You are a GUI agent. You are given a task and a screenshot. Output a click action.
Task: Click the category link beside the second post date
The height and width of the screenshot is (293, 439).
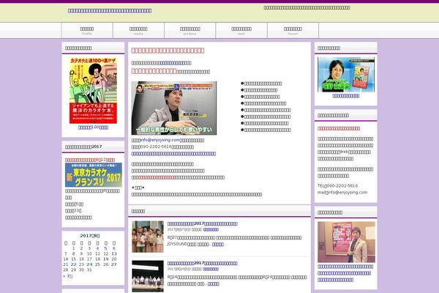(211, 269)
